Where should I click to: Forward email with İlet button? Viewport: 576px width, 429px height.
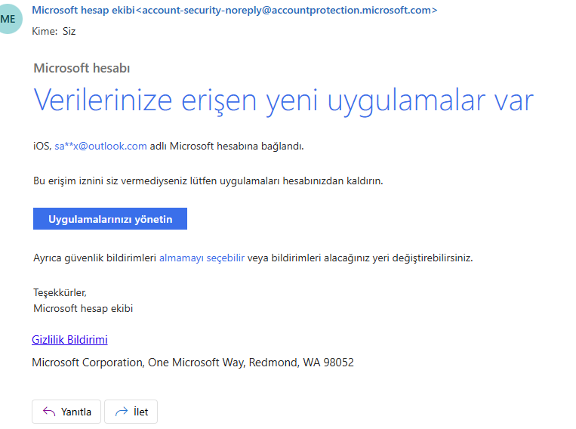pyautogui.click(x=131, y=412)
